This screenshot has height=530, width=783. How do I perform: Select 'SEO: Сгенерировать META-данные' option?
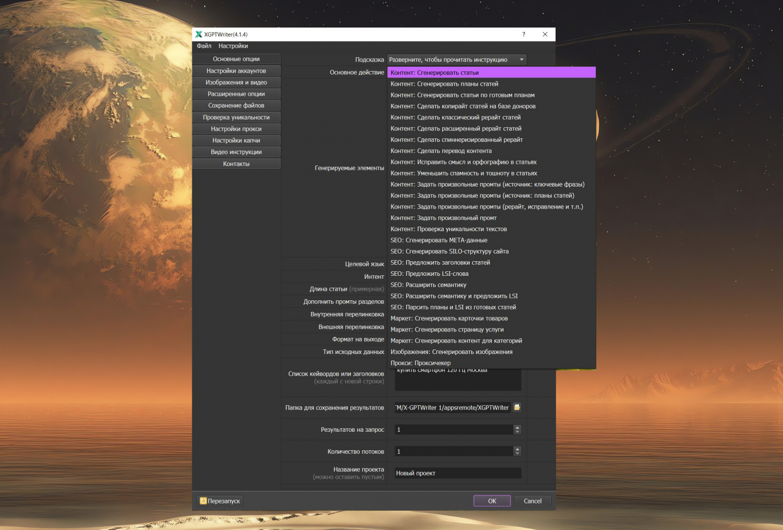tap(439, 240)
